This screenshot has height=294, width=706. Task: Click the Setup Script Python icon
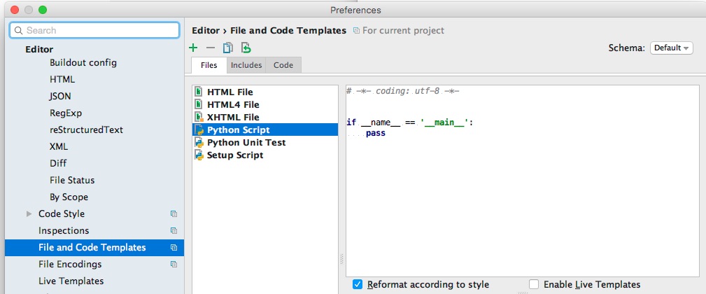tap(199, 155)
